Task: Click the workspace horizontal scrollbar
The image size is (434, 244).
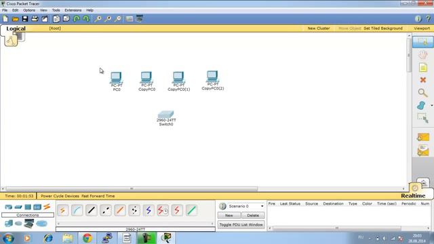Action: pyautogui.click(x=132, y=188)
